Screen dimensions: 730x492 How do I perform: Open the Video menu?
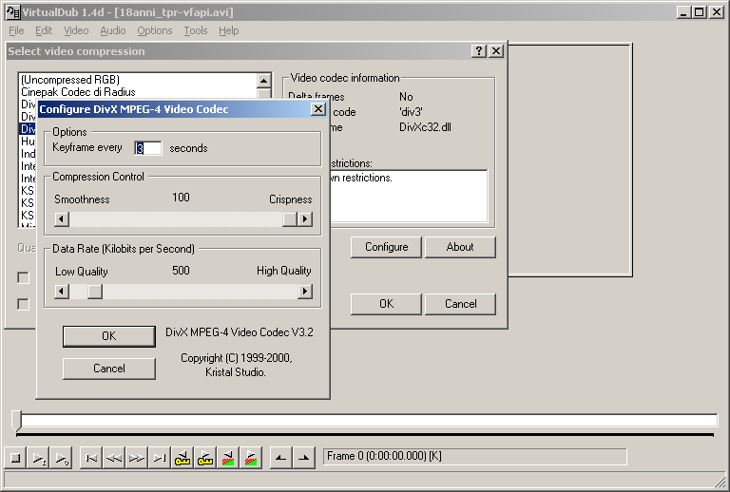pos(76,30)
